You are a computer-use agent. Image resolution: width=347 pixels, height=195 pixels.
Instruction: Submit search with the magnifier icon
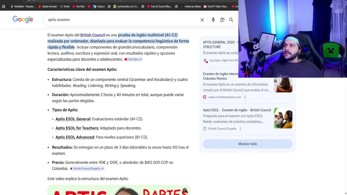[231, 20]
